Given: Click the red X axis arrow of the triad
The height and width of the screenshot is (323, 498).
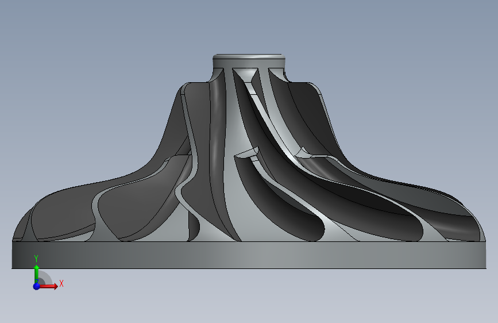Looking at the screenshot, I should 48,286.
